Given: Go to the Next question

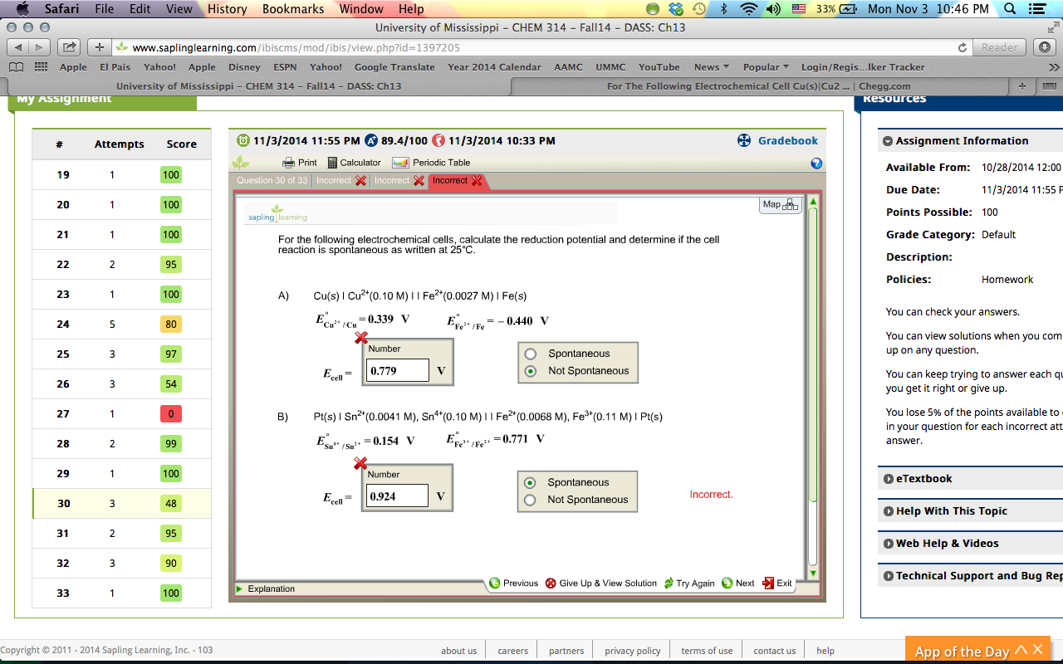Looking at the screenshot, I should [738, 583].
